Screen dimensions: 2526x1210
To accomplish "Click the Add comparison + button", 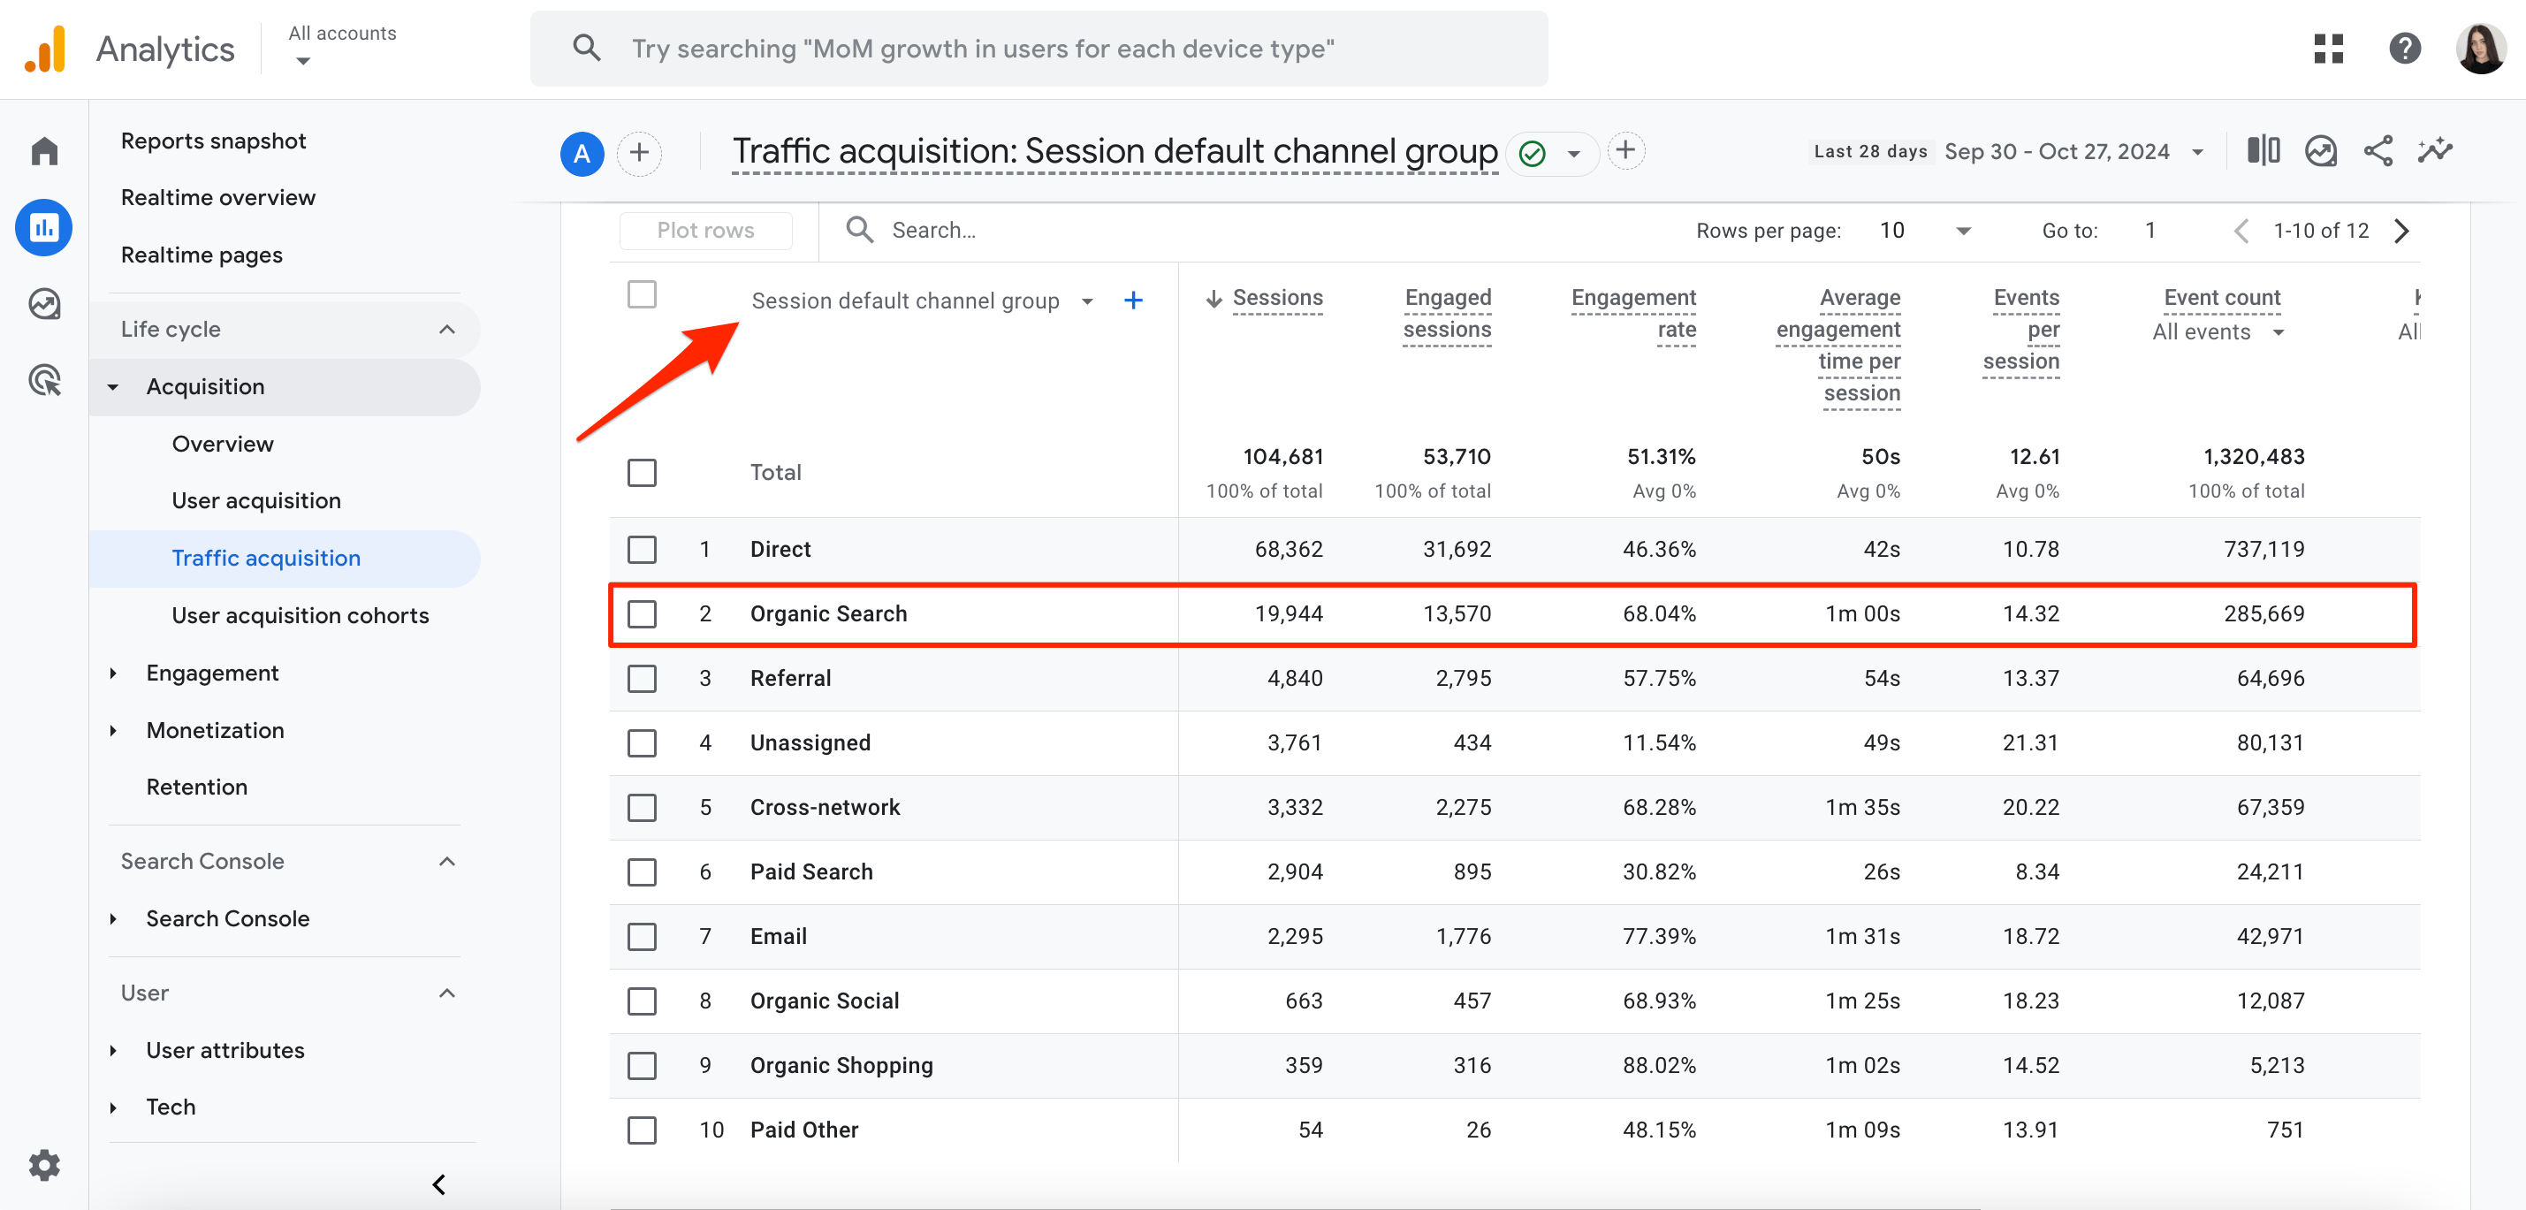I will [x=640, y=151].
